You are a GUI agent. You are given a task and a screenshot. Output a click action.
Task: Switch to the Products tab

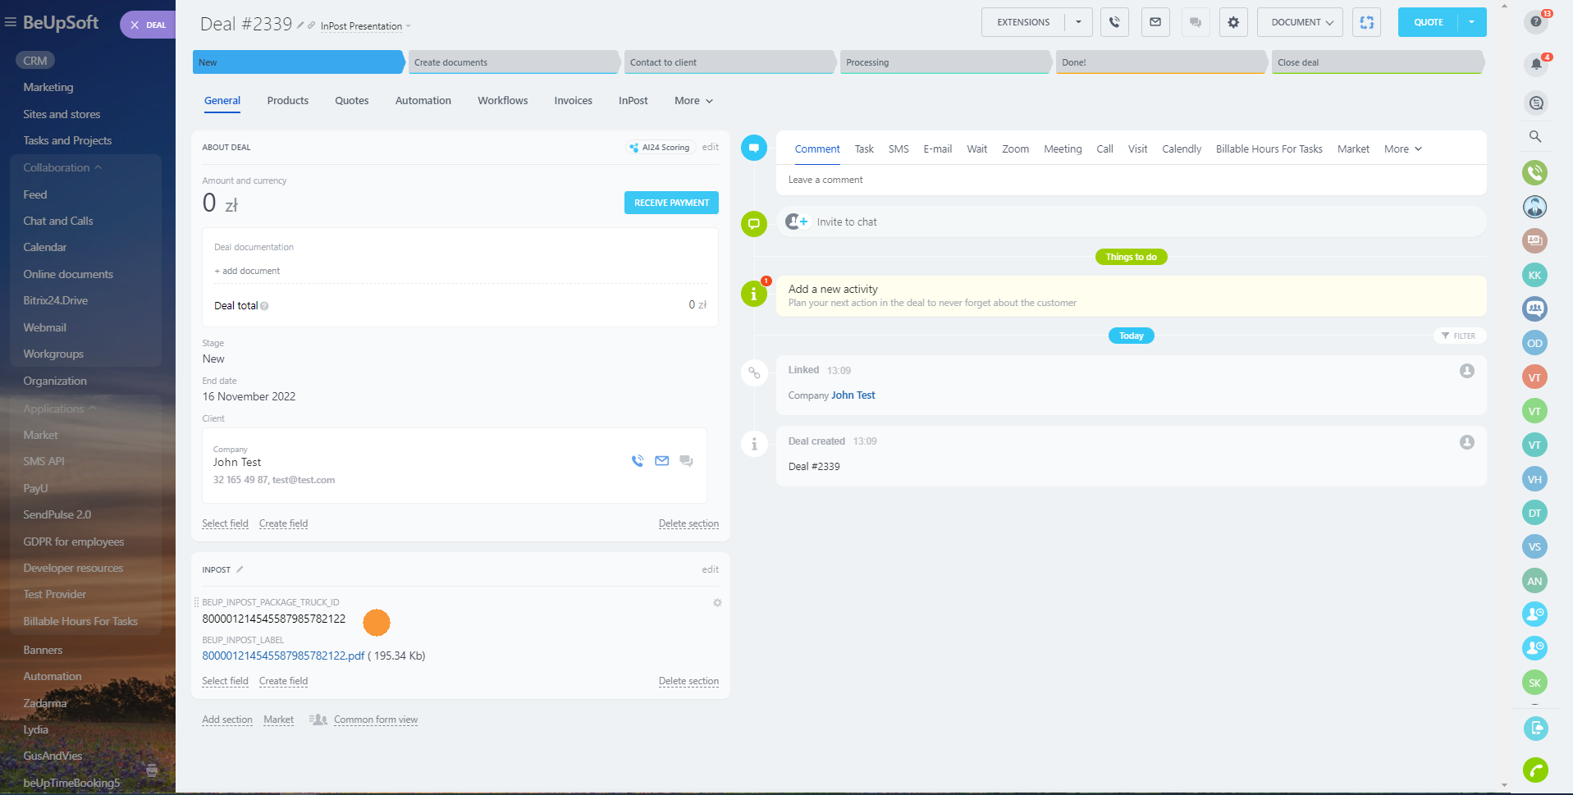click(287, 101)
